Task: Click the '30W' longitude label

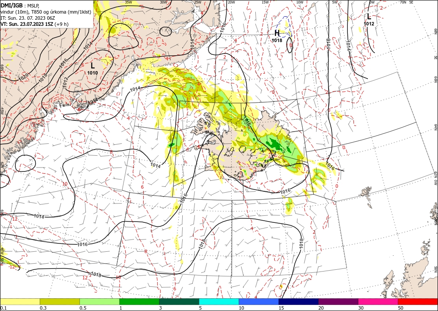Action: click(x=163, y=2)
